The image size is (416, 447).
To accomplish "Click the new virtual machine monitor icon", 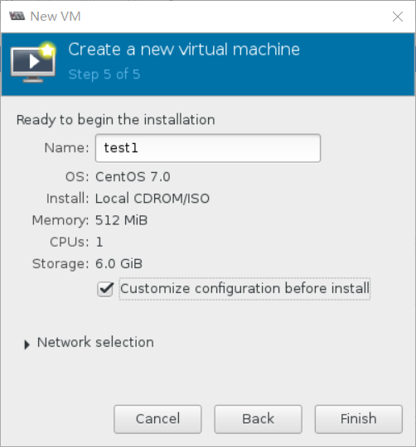I will coord(33,62).
